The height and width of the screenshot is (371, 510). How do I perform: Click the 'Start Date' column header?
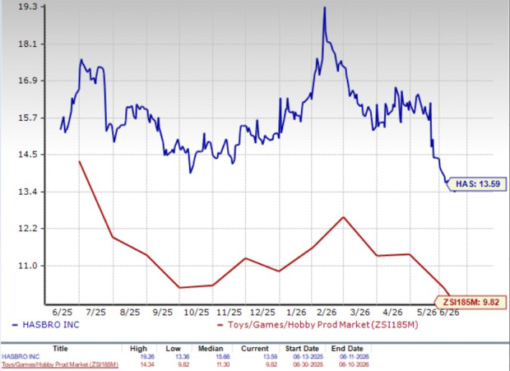point(302,349)
